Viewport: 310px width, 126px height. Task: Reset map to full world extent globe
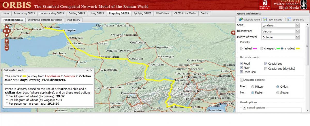(6, 44)
